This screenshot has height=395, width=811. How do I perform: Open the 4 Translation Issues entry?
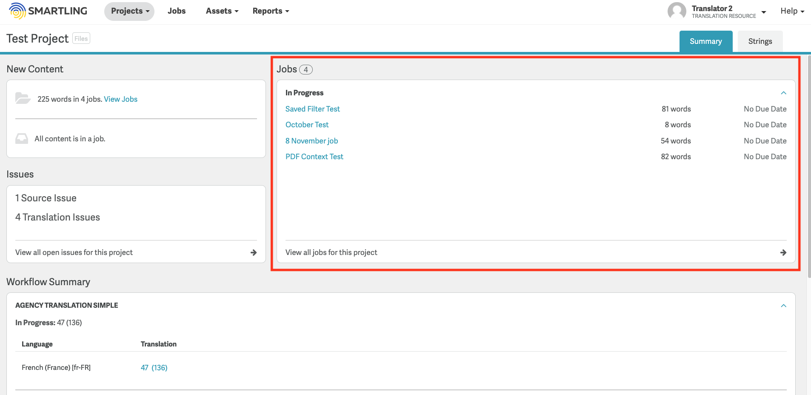[x=57, y=217]
